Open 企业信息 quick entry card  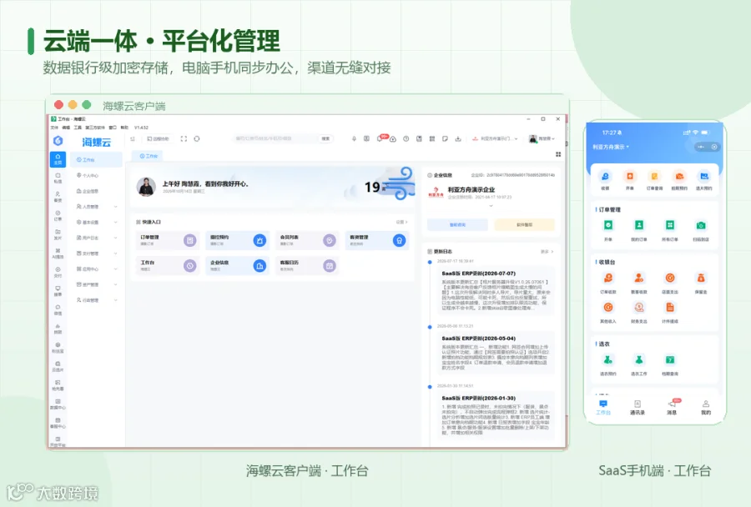click(x=238, y=266)
